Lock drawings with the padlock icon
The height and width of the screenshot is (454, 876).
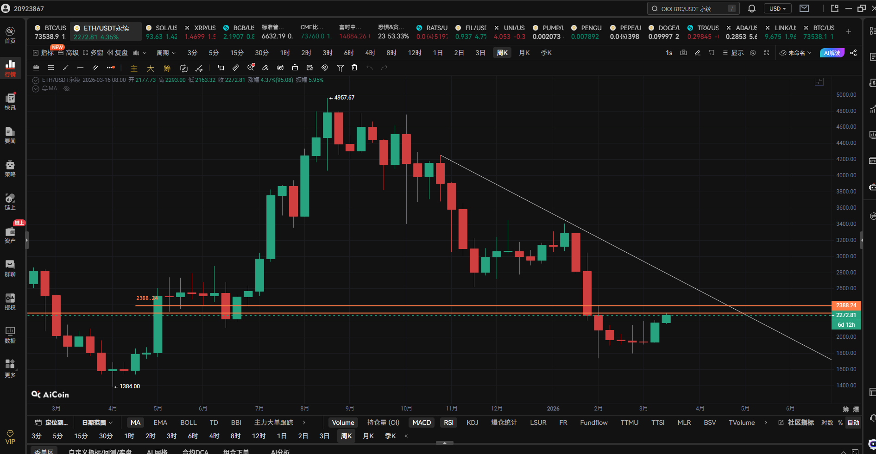click(x=295, y=68)
